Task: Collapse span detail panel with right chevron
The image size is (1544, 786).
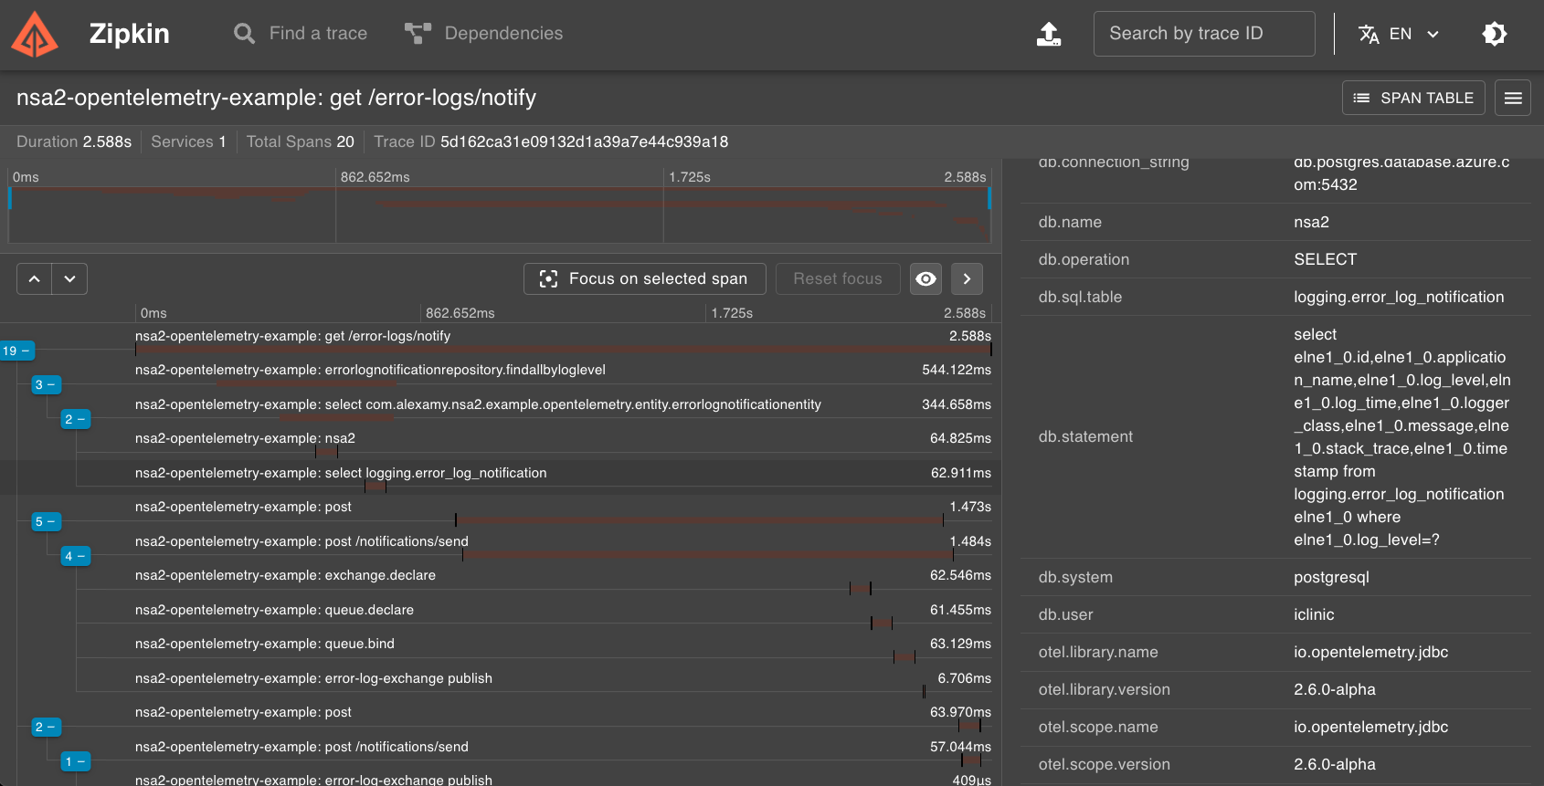Action: pos(967,278)
